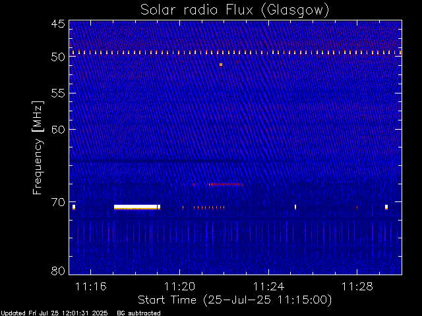Click the red dotted streak near 67.5 MHz

pos(226,184)
